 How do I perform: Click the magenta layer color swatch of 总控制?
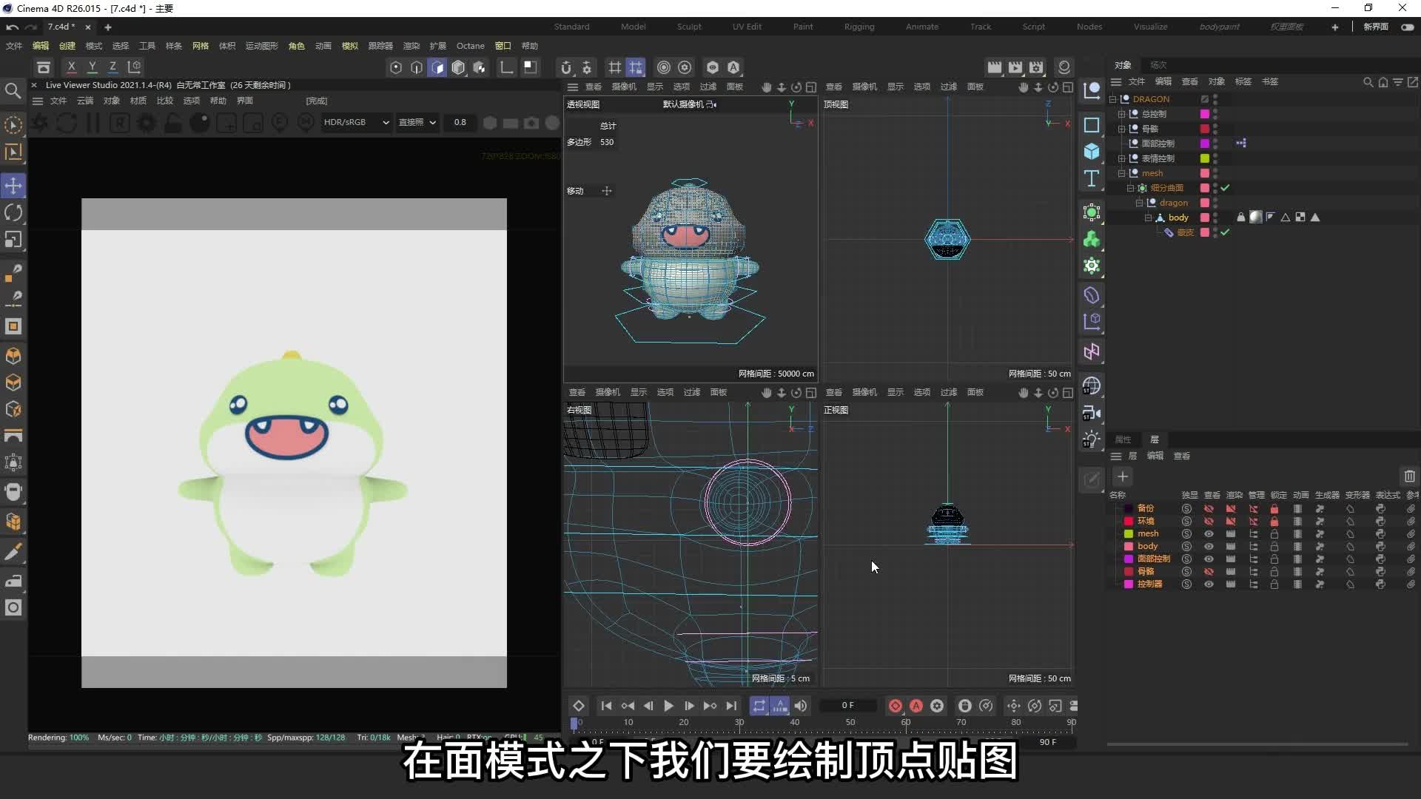click(1205, 114)
